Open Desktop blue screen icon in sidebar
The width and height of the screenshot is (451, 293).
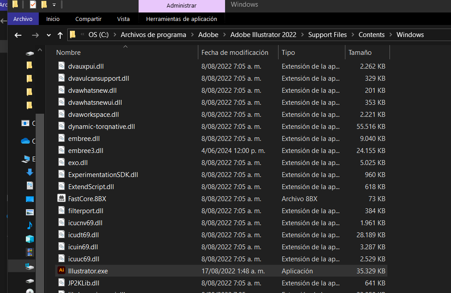tap(29, 199)
